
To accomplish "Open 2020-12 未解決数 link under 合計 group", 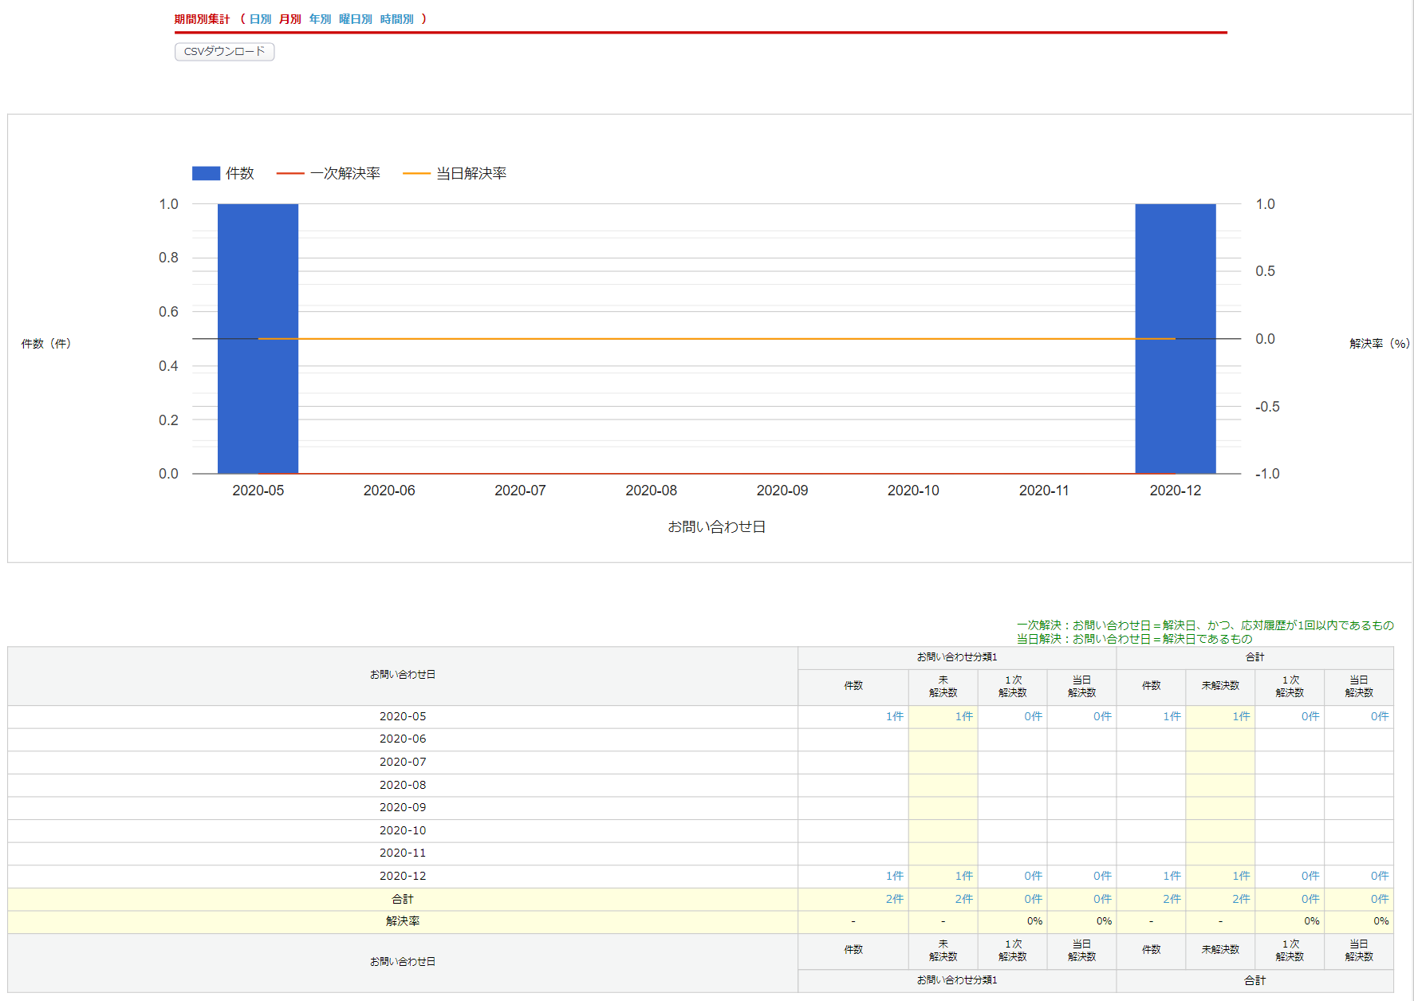I will point(1241,876).
